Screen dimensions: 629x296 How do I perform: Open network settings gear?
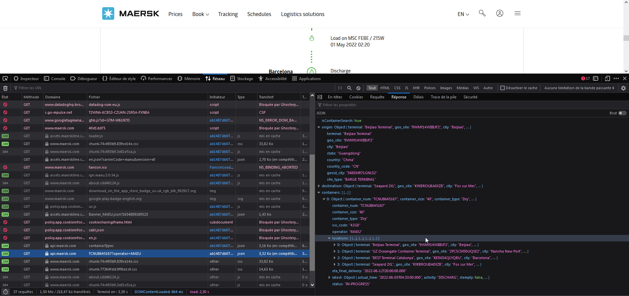coord(623,88)
